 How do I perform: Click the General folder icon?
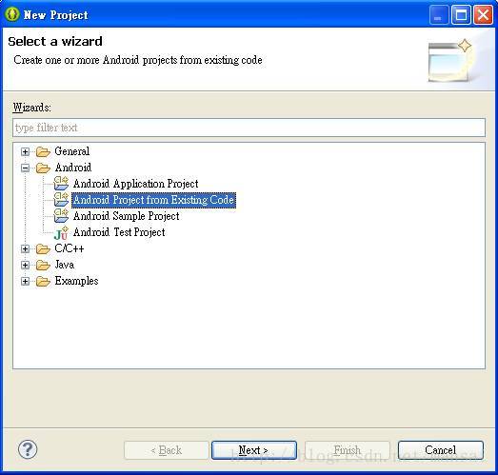tap(43, 151)
